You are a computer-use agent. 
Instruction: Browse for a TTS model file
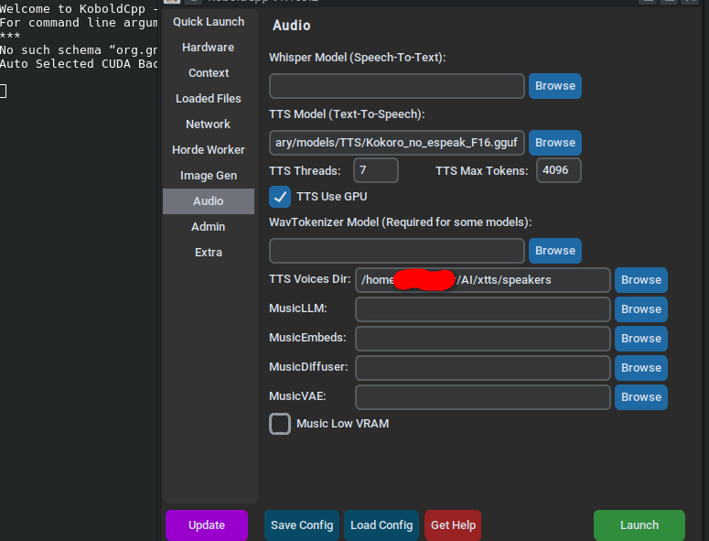554,143
